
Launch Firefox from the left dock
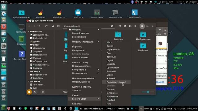[x=3, y=27]
